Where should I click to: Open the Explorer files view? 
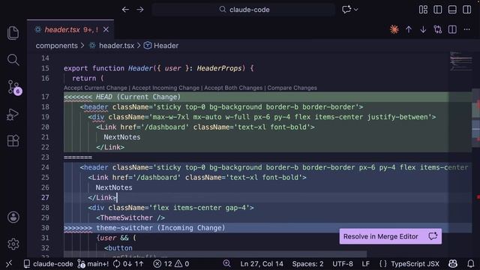click(x=13, y=33)
